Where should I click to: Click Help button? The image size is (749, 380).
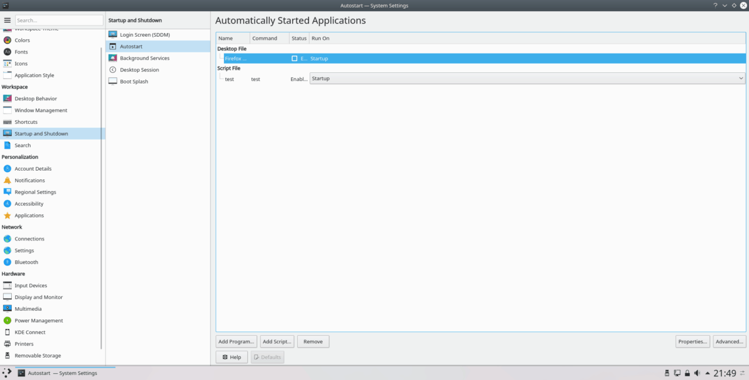pos(232,357)
